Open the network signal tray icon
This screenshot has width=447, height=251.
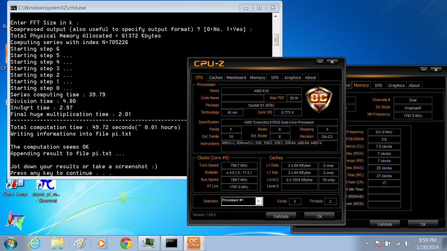[398, 243]
